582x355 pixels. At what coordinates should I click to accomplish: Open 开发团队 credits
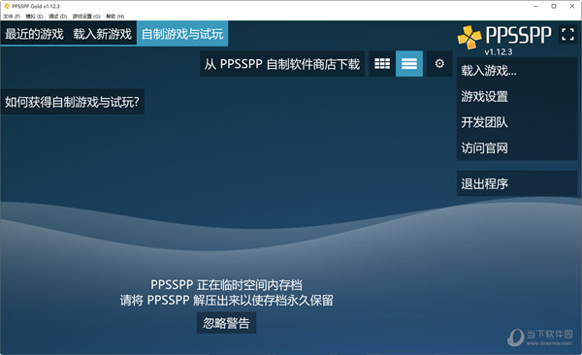(516, 122)
